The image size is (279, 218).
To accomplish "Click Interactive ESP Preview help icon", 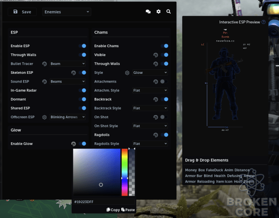I will click(x=264, y=22).
